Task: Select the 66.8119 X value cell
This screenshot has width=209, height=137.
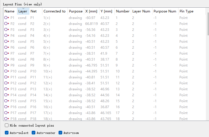Action: [91, 24]
